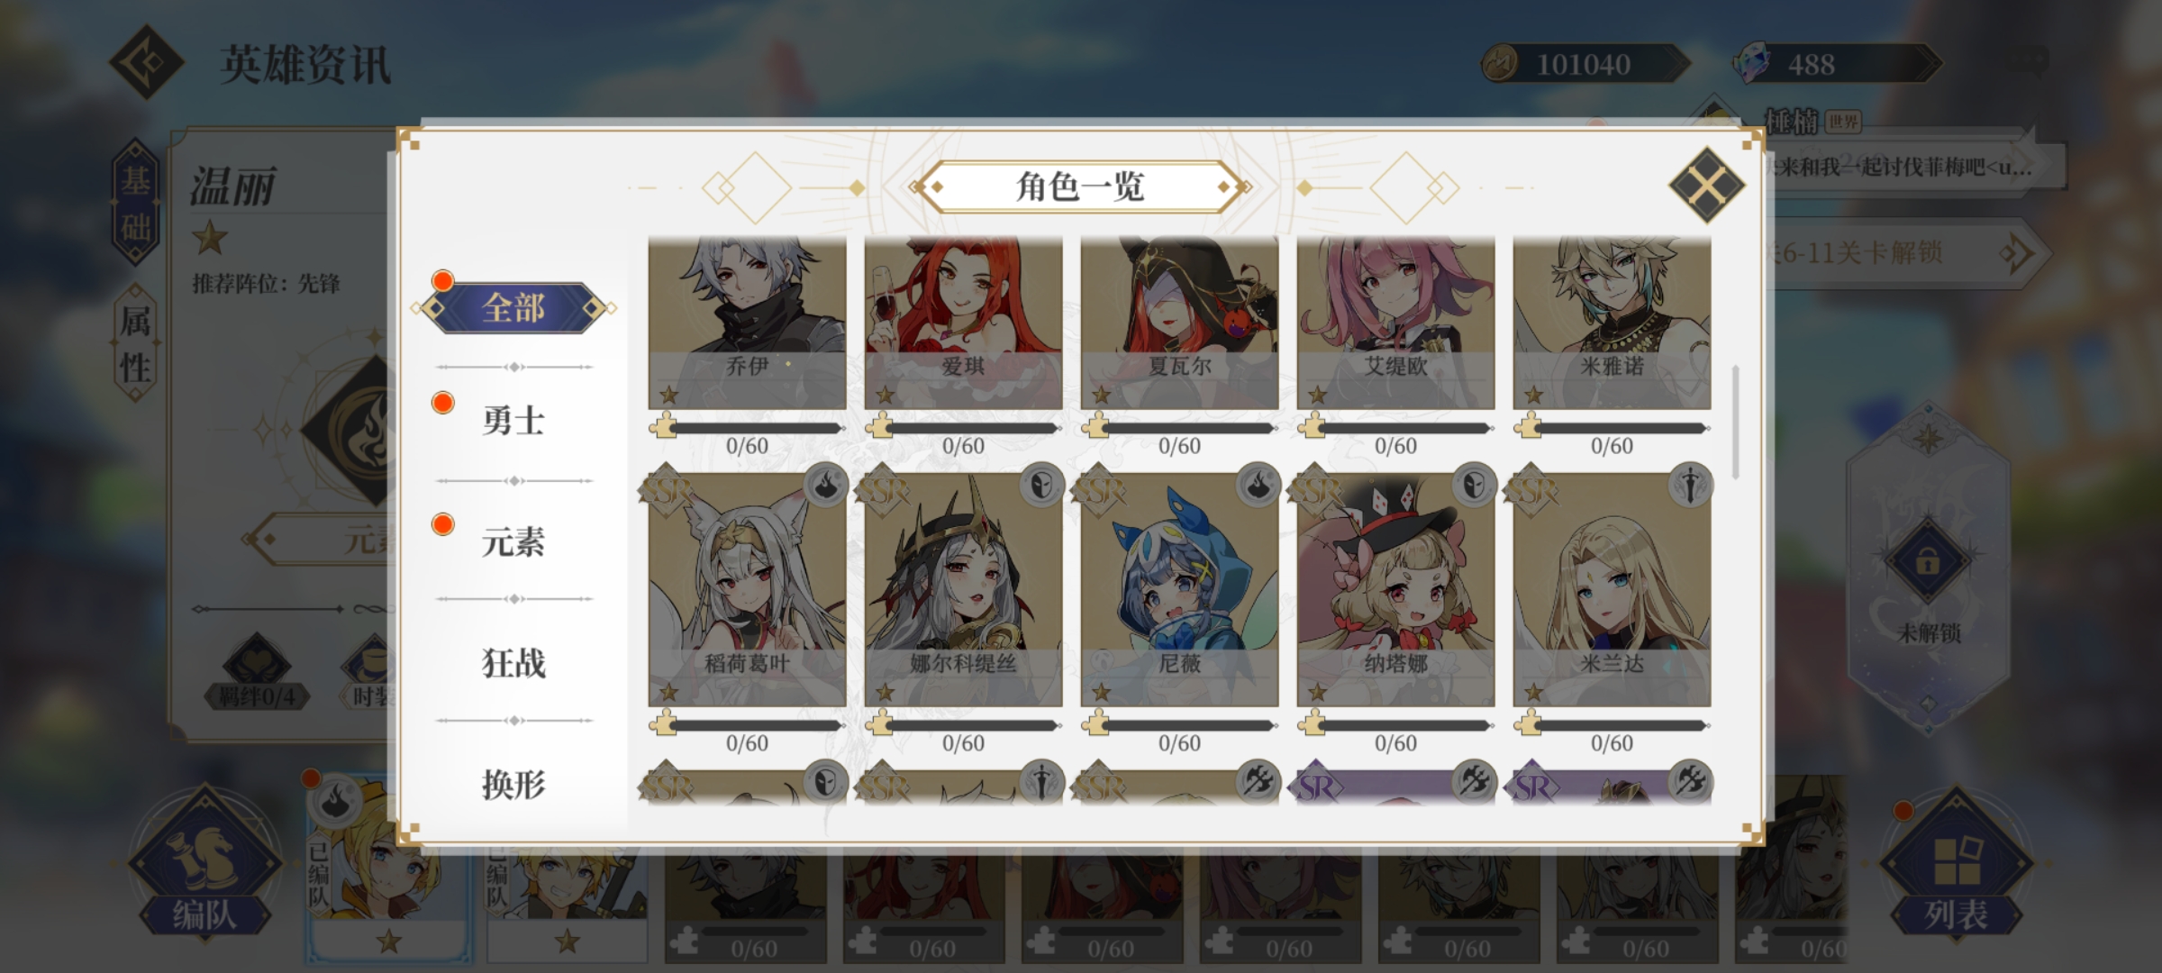
Task: Click the character list vertical scrollbar
Action: point(1735,423)
